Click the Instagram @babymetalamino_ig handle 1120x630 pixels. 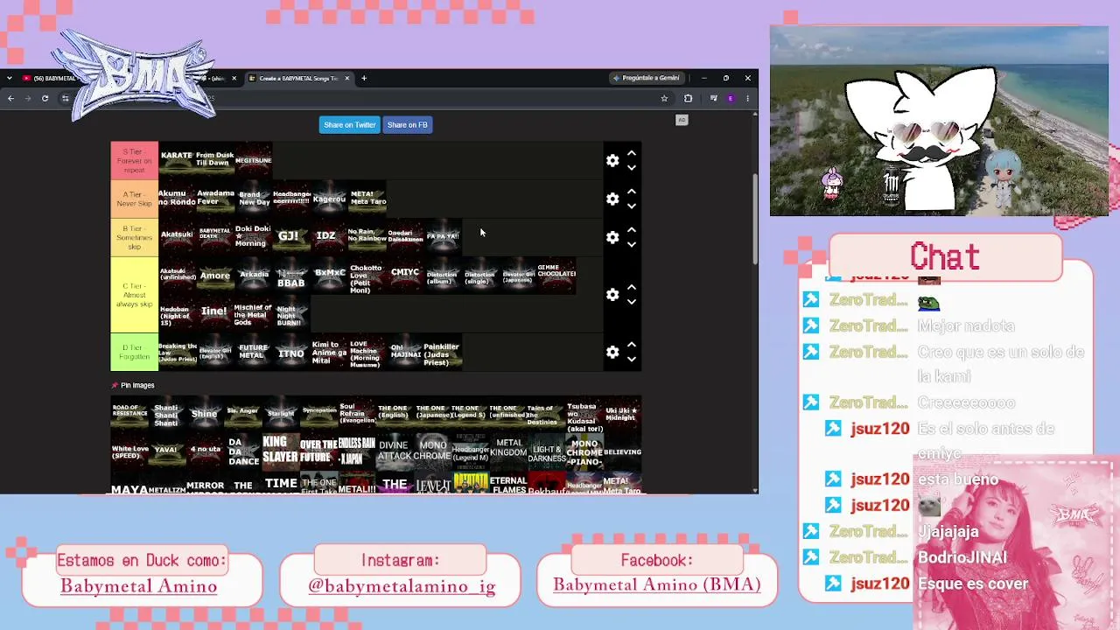point(402,586)
